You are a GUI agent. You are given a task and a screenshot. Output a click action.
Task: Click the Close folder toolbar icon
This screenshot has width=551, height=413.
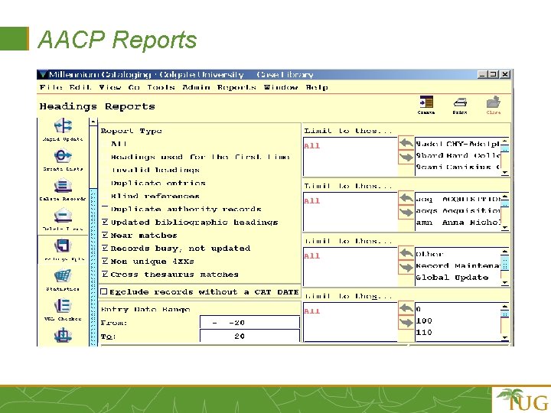pos(494,105)
